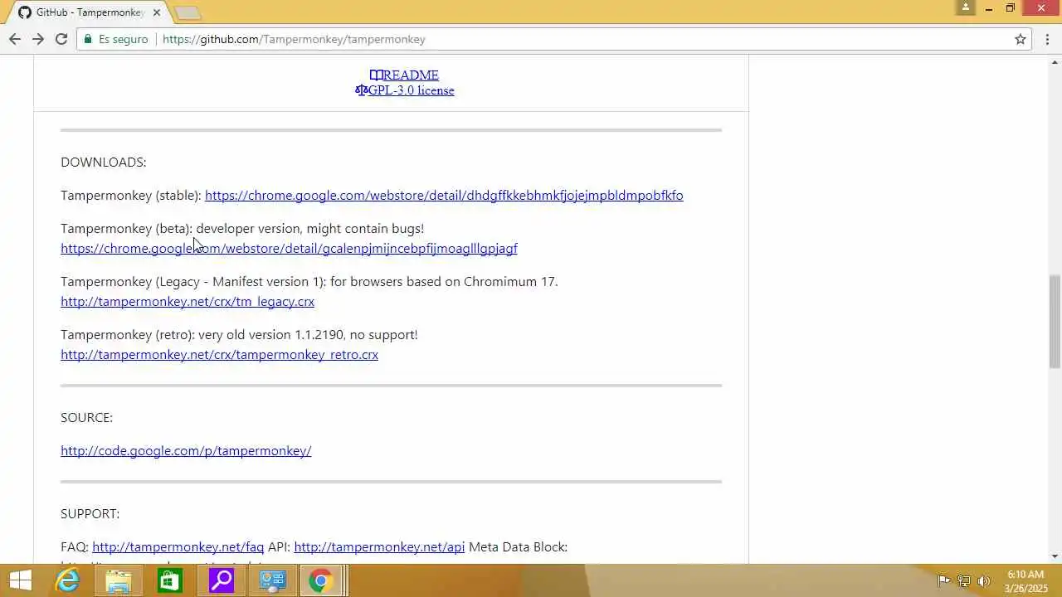Screen dimensions: 1062x597
Task: Launch Internet Explorer from taskbar
Action: 67,580
